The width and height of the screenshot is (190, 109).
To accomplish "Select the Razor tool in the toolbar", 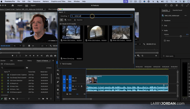I will click(58, 74).
